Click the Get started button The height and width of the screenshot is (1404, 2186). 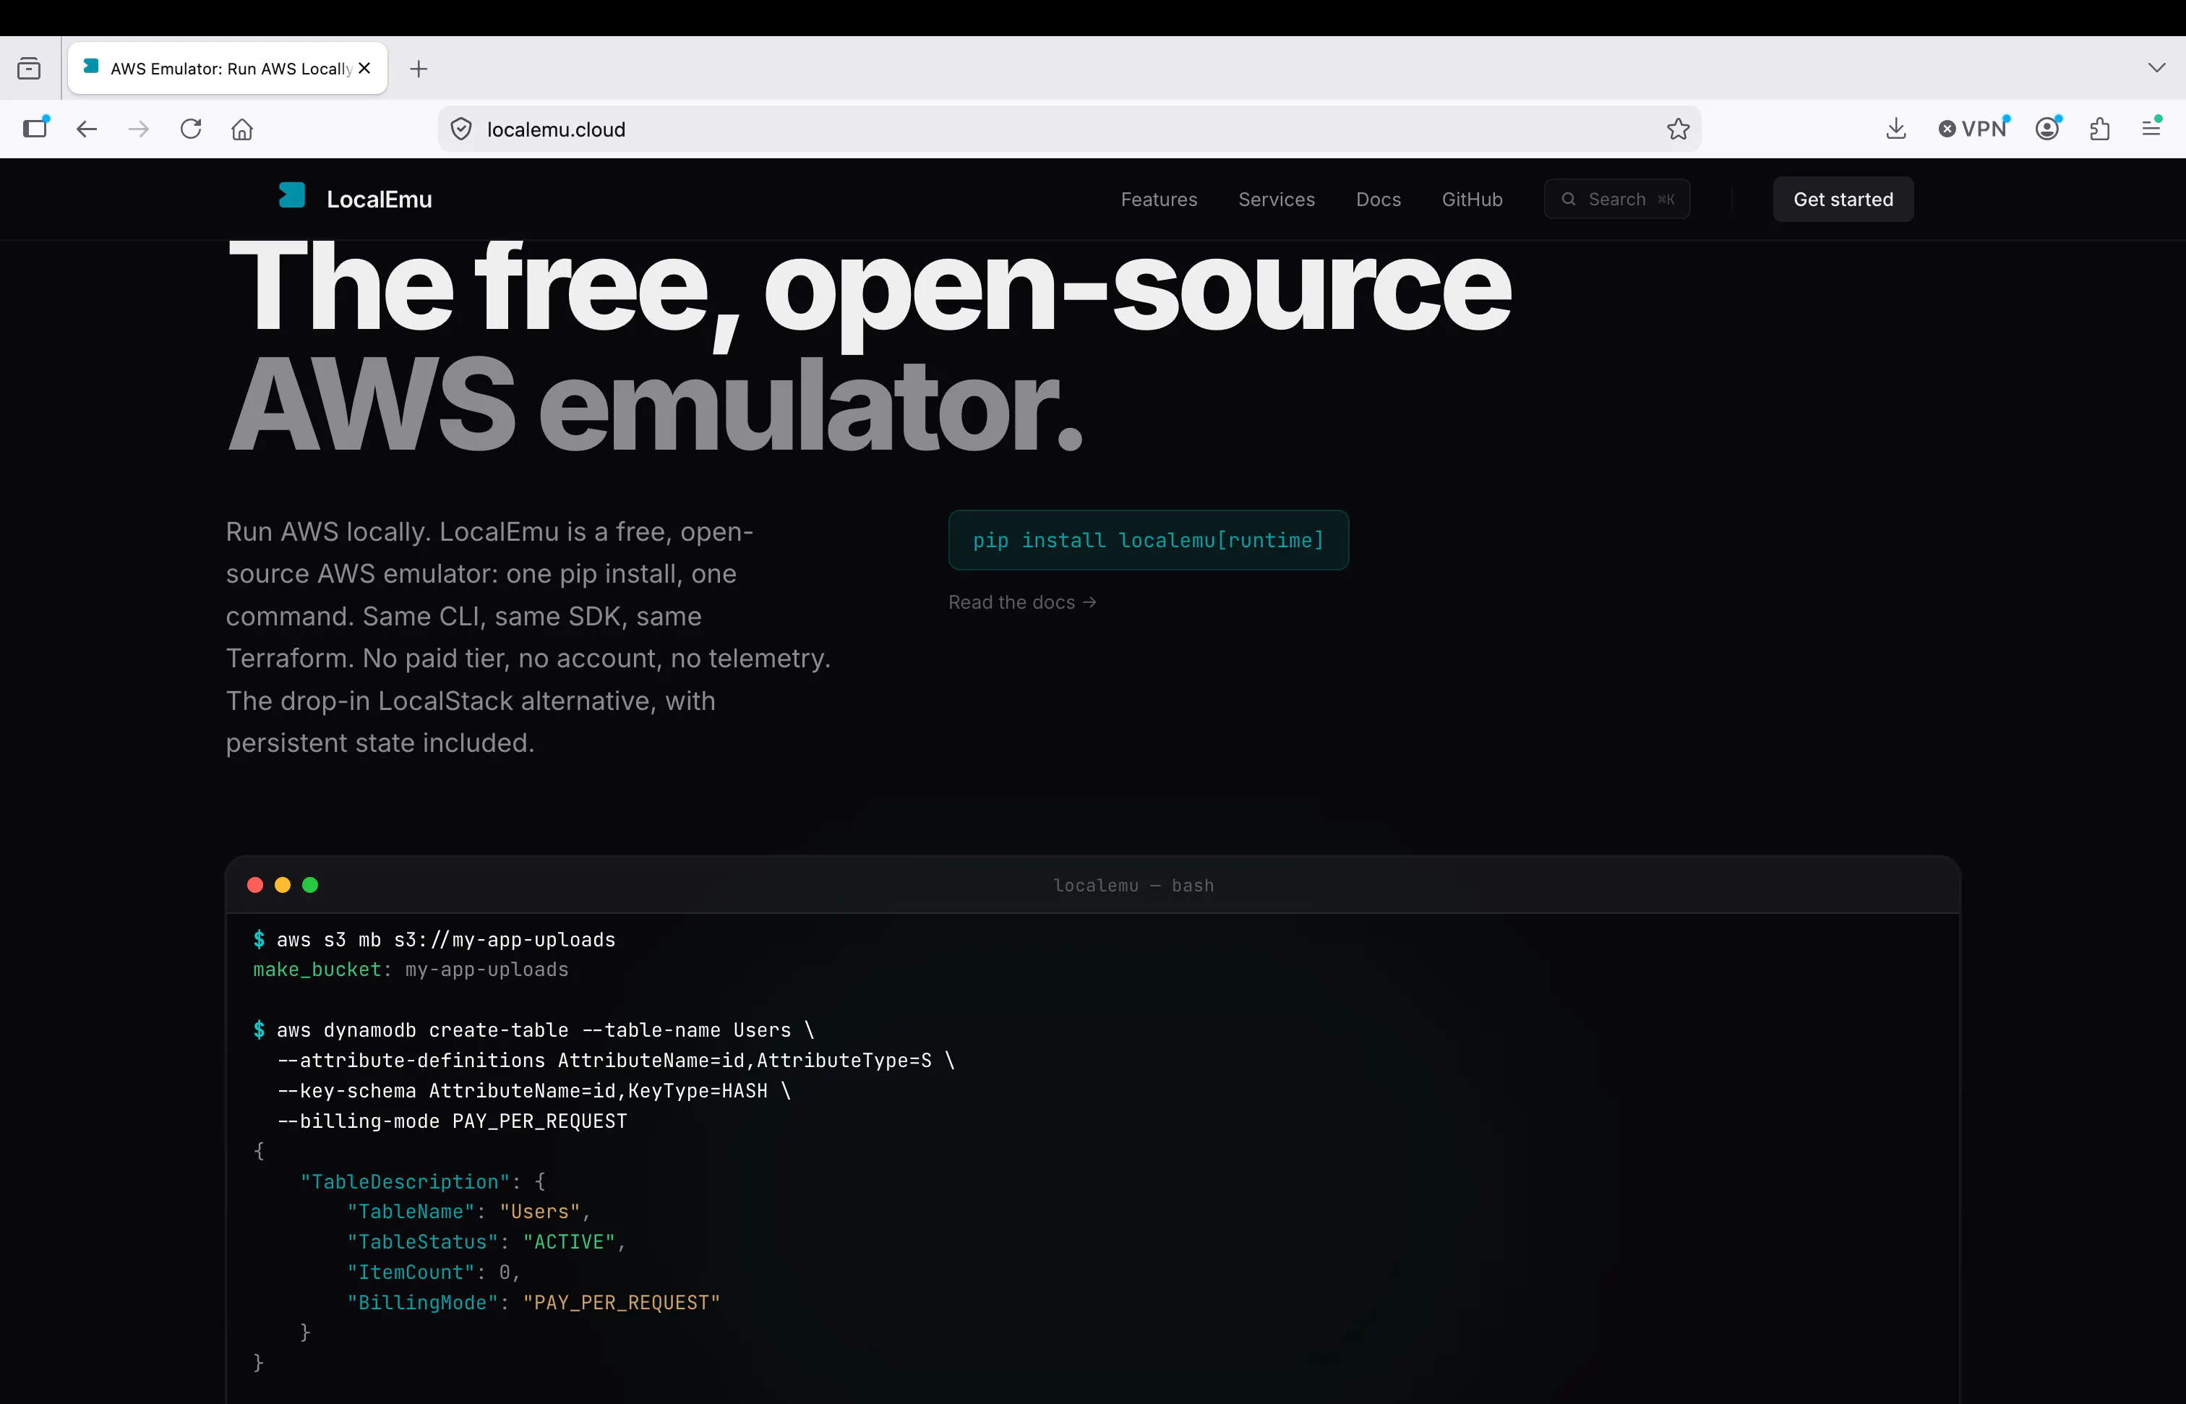tap(1843, 199)
